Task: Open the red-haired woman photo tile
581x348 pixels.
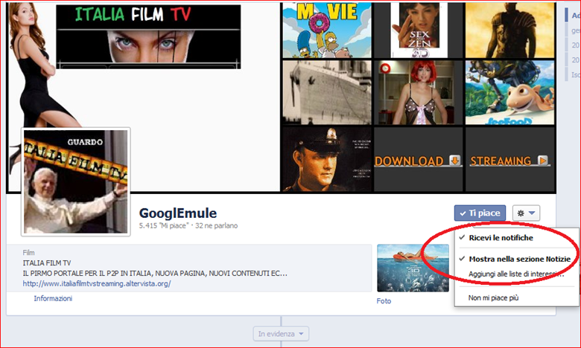Action: pos(419,92)
